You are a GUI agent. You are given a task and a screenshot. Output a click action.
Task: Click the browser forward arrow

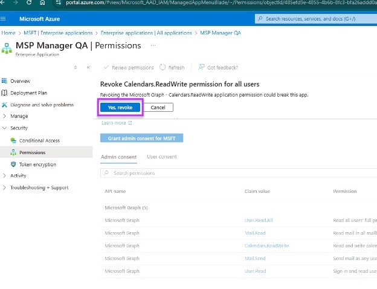tap(15, 2)
